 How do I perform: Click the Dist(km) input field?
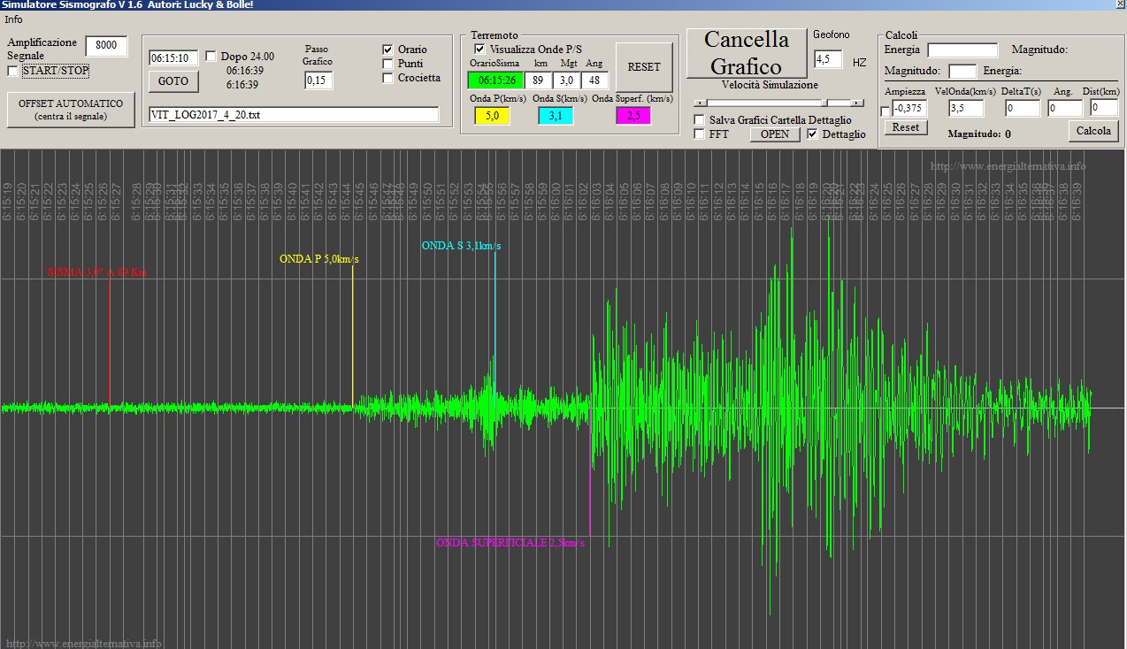point(1105,108)
